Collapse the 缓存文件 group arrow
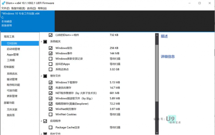The width and height of the screenshot is (215, 135). [41, 76]
